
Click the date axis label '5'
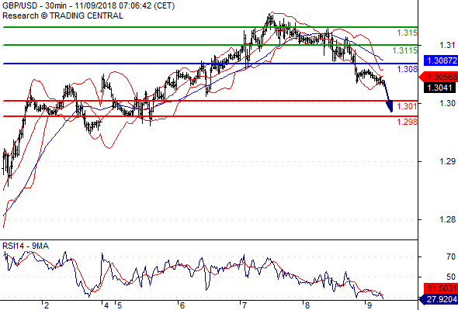point(119,305)
